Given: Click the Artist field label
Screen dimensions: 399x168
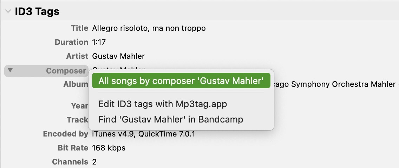Looking at the screenshot, I should coord(77,56).
